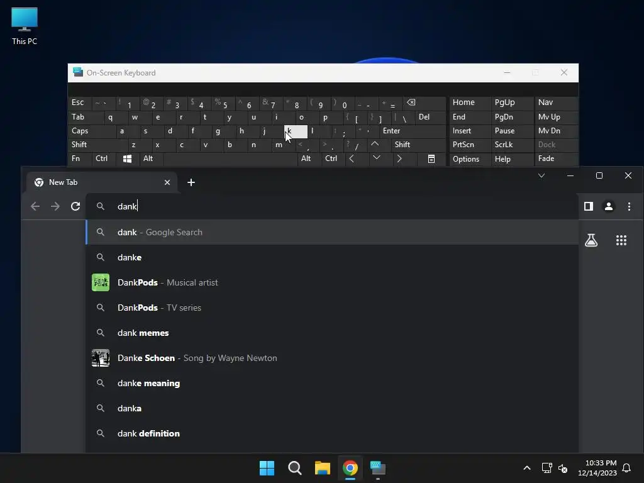The image size is (644, 483).
Task: Open Google apps grid
Action: coord(621,240)
